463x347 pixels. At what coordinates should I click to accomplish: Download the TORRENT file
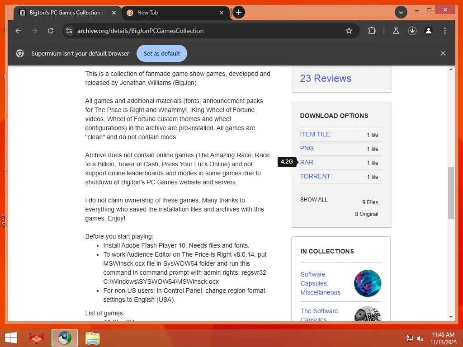[x=315, y=176]
